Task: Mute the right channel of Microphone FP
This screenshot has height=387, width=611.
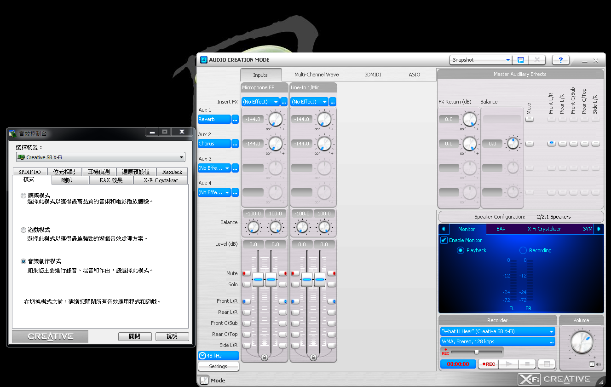Action: pos(282,273)
